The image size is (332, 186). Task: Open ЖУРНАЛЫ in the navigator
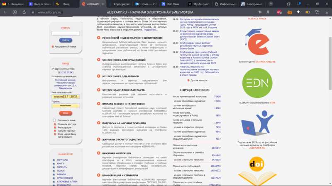click(63, 160)
